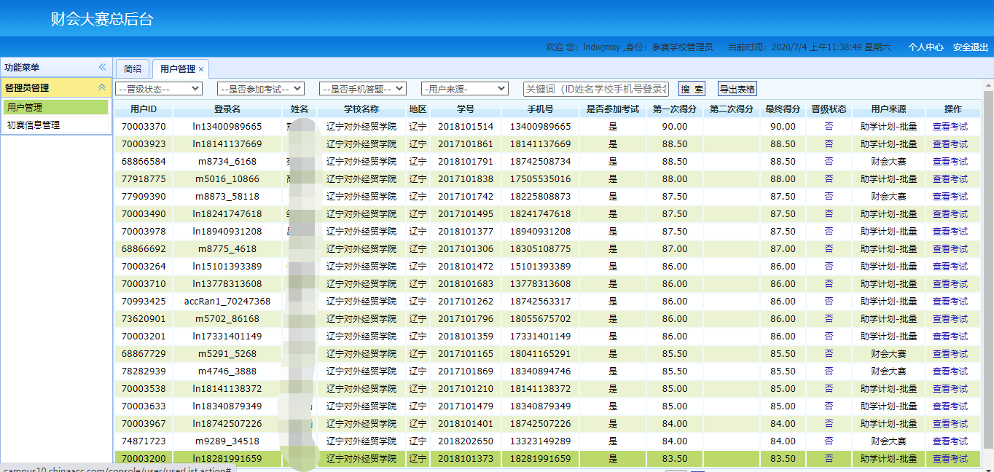
Task: Select login name m9289_34518 cell
Action: click(227, 441)
